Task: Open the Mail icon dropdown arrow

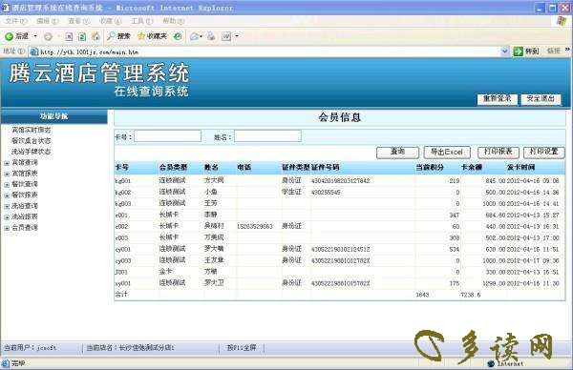Action: (x=201, y=36)
